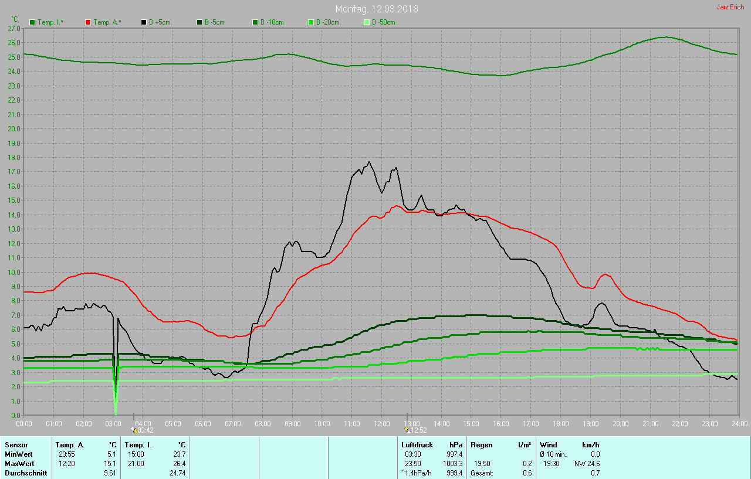
Task: Click the 'Temp. I.*' legend label
Action: click(x=52, y=22)
